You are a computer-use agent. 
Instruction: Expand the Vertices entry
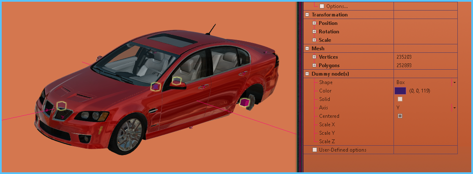pos(314,57)
